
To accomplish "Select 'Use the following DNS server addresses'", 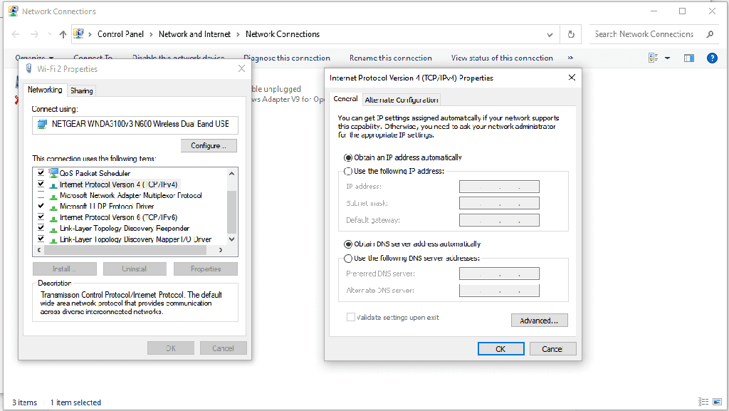I will pyautogui.click(x=348, y=259).
